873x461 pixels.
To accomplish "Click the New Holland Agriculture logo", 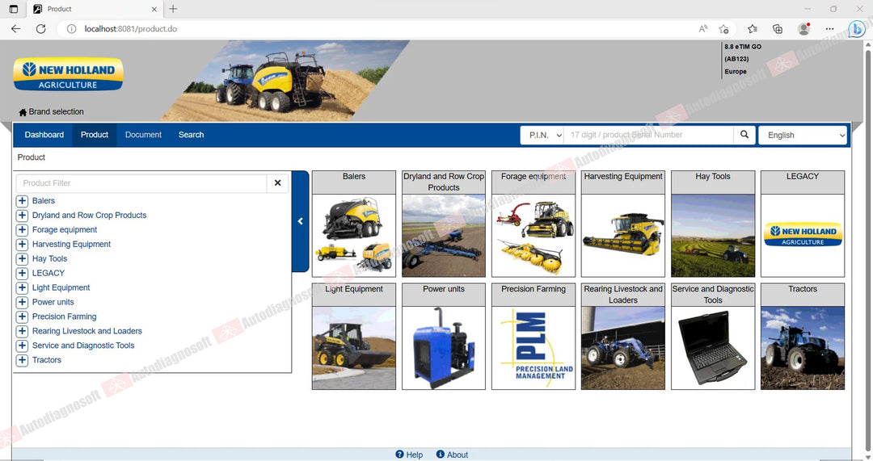I will point(68,74).
